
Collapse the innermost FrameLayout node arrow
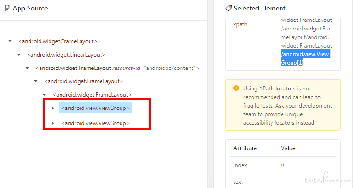(44, 95)
